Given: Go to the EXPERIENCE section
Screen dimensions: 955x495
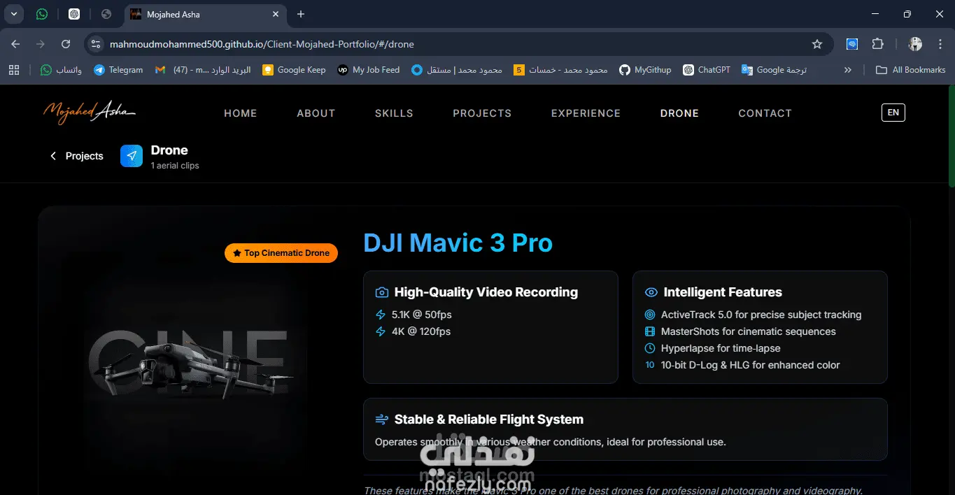Looking at the screenshot, I should pos(586,113).
